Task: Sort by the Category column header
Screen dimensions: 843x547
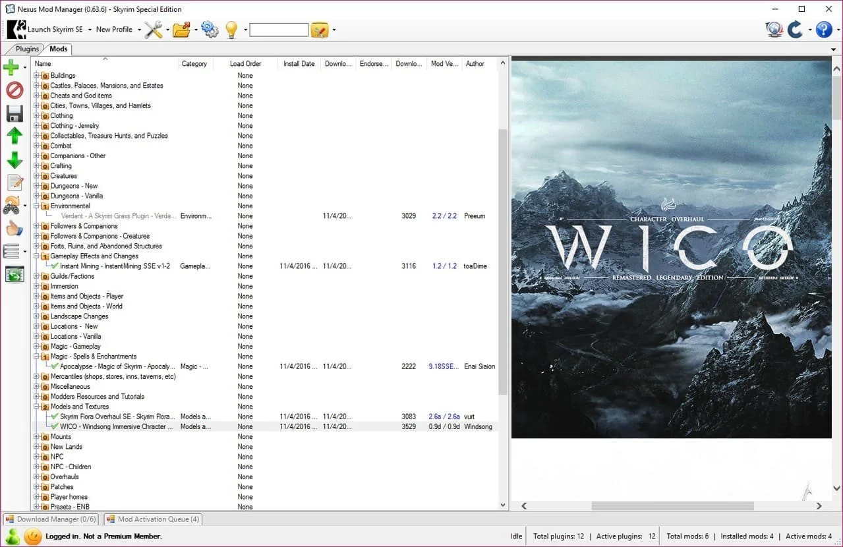Action: (x=196, y=64)
